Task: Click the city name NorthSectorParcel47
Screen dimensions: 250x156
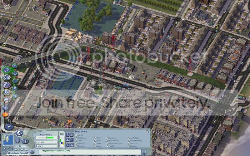Action: pyautogui.click(x=18, y=153)
